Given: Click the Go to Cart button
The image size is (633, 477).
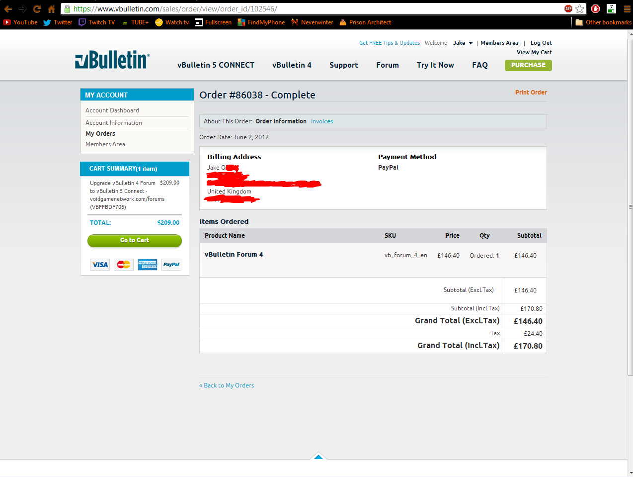Looking at the screenshot, I should (x=135, y=240).
